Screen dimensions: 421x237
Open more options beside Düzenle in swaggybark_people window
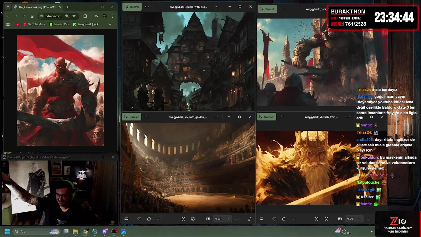click(x=147, y=7)
